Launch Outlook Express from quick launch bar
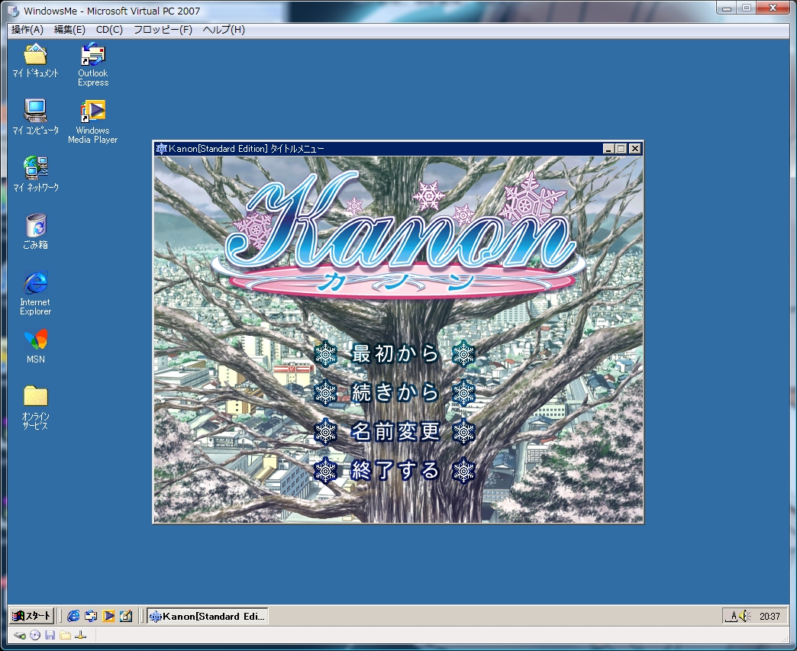Screen dimensions: 797x651 (x=91, y=616)
